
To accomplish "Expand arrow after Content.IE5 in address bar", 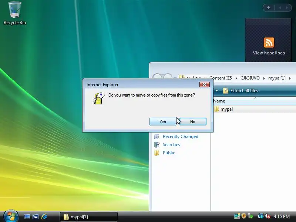I will pyautogui.click(x=236, y=78).
